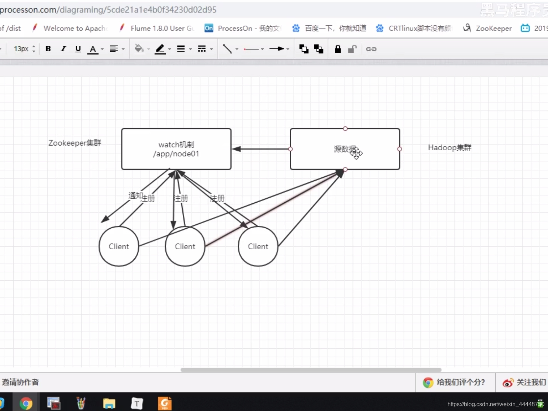Viewport: 548px width, 411px height.
Task: Open ProcessOn bookmark
Action: tap(243, 28)
